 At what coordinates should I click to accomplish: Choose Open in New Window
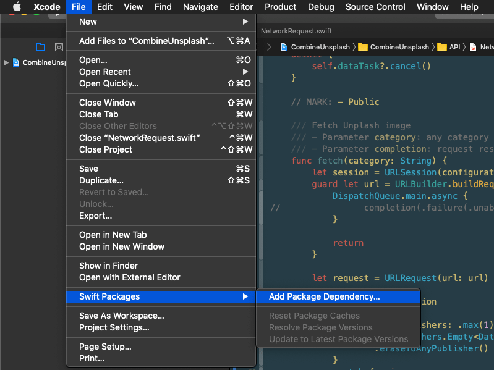pyautogui.click(x=161, y=246)
